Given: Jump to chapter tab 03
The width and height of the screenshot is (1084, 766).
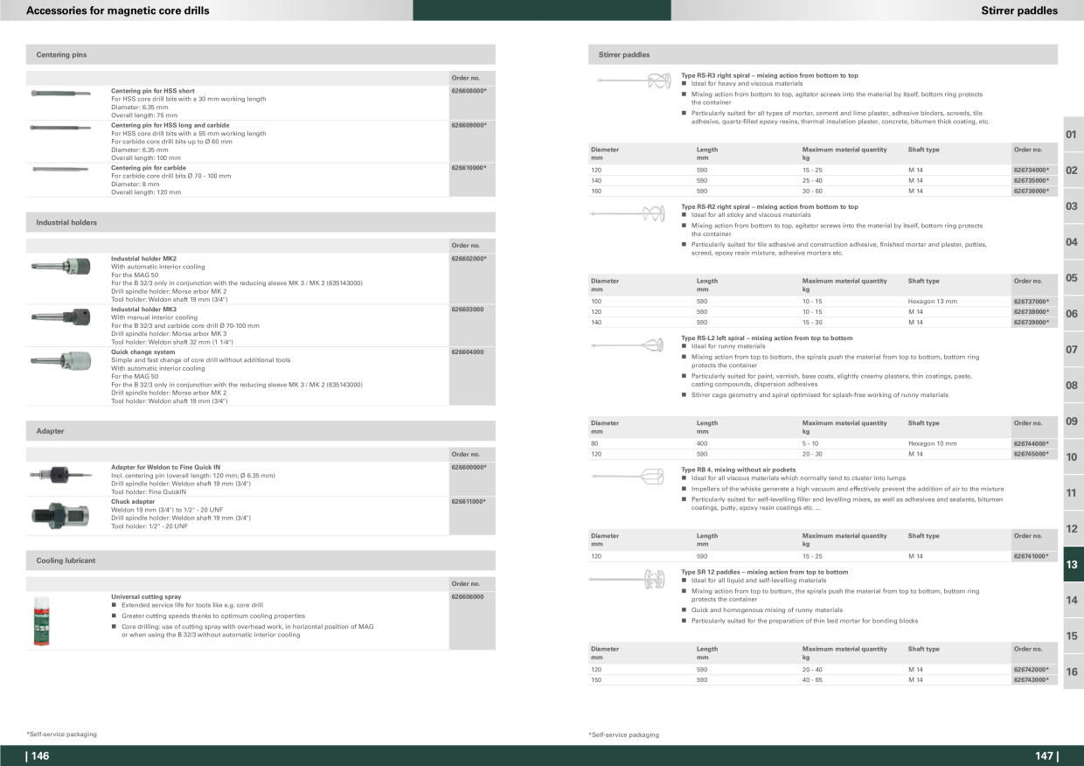Looking at the screenshot, I should (1072, 206).
